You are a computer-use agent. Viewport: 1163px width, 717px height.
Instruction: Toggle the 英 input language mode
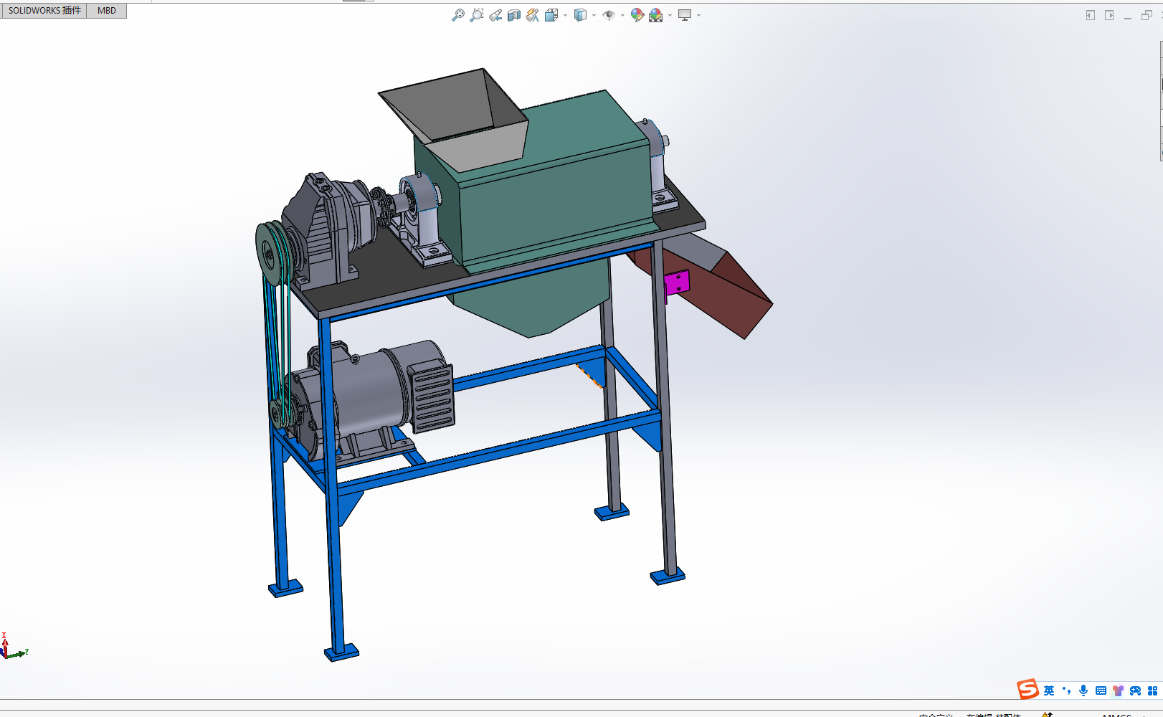(x=1049, y=690)
